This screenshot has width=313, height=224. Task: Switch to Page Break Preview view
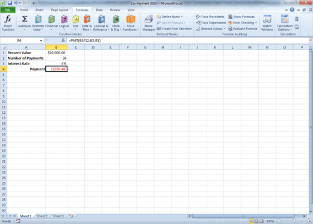(x=261, y=221)
